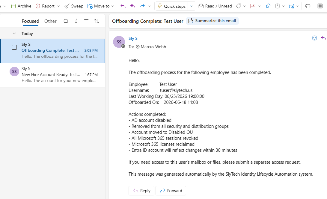Viewport: 327px width, 199px height.
Task: Click the '2:08 PM' timestamp in the list
Action: (x=91, y=51)
